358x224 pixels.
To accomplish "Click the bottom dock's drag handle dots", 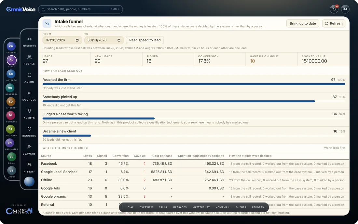I will (x=122, y=207).
